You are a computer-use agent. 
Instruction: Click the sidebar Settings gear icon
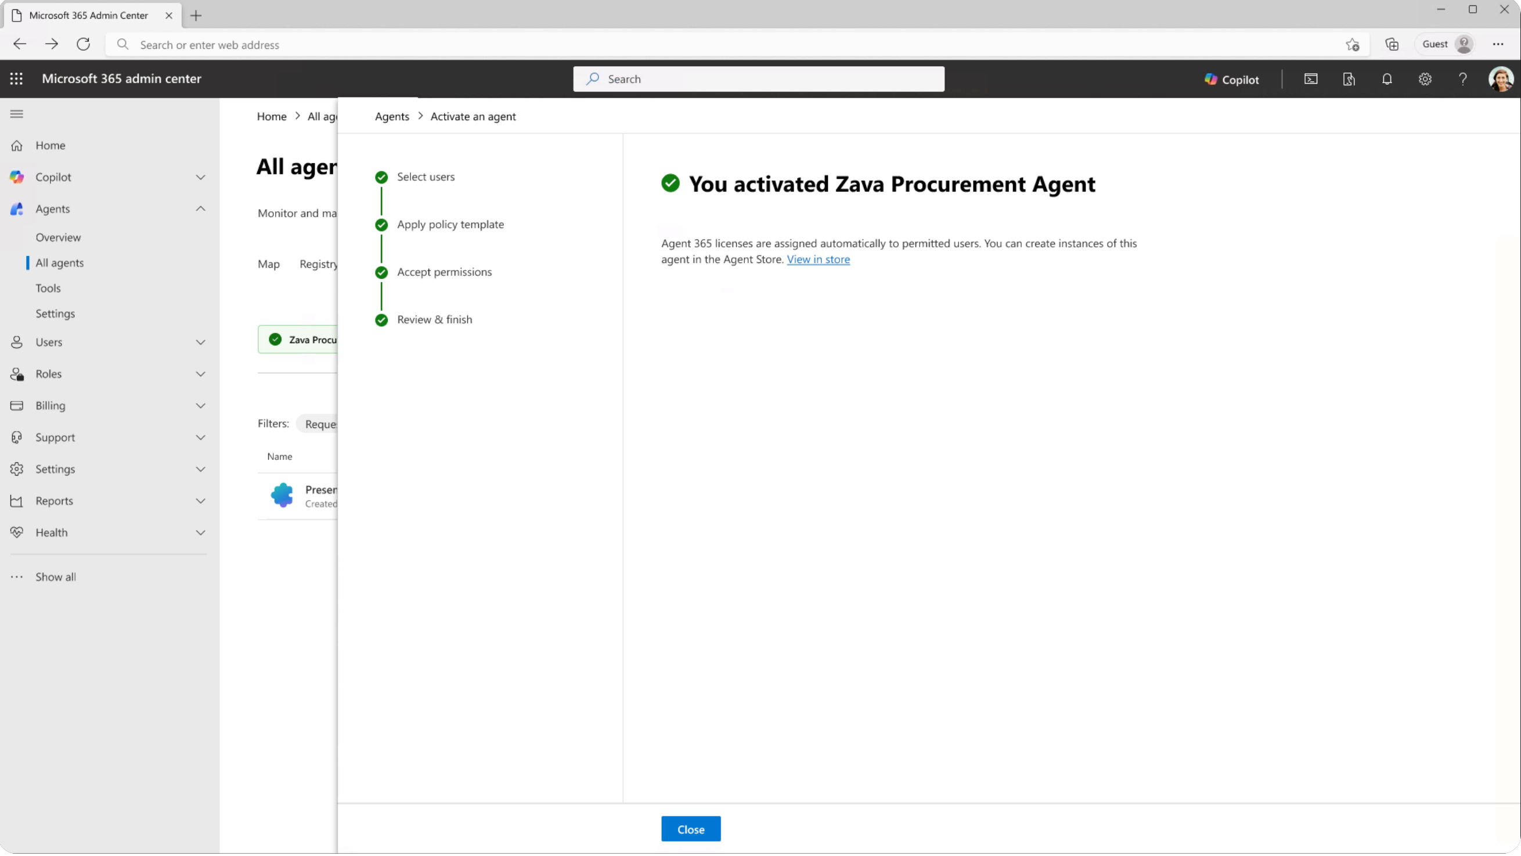(x=16, y=470)
